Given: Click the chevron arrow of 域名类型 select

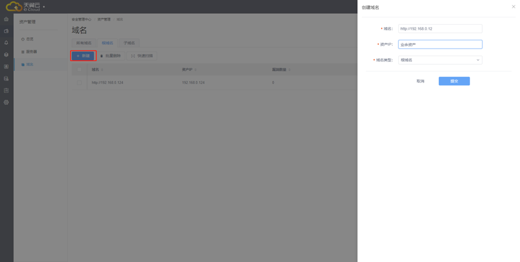Looking at the screenshot, I should (478, 60).
